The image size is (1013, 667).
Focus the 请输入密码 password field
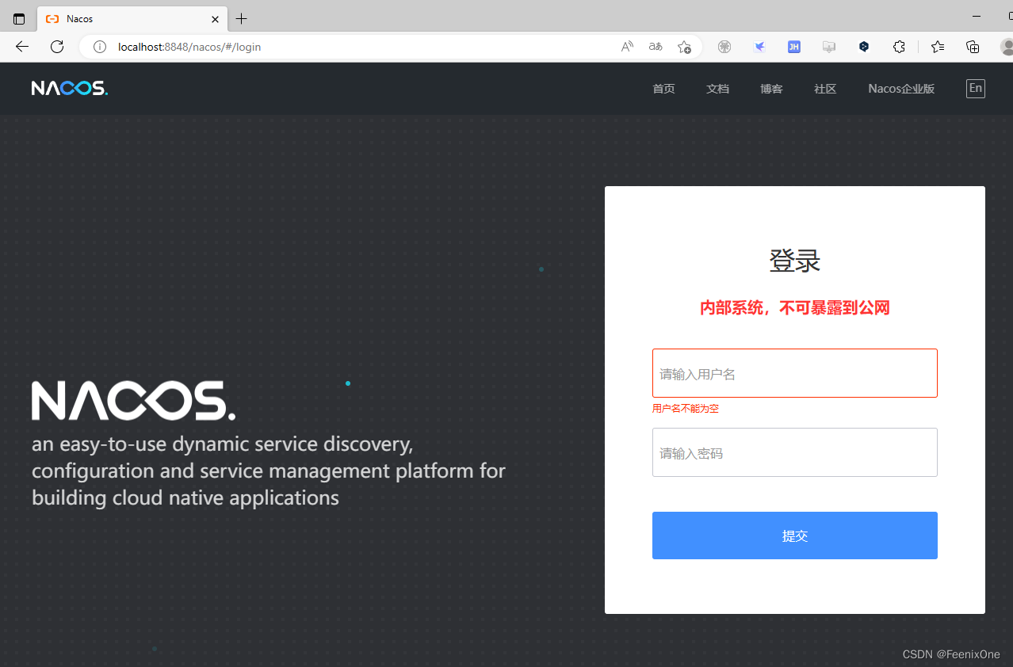795,452
